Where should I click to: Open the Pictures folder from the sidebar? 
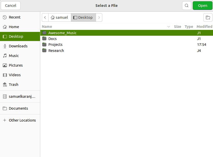click(x=16, y=65)
